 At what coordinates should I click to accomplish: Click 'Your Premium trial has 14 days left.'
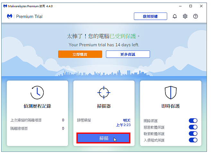pos(104,45)
